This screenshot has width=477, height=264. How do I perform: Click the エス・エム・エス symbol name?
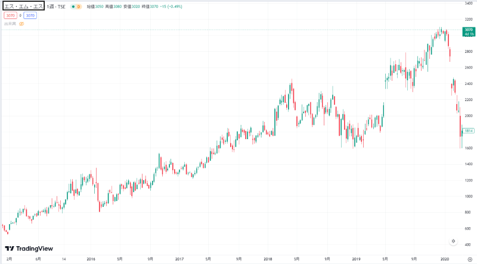[23, 6]
